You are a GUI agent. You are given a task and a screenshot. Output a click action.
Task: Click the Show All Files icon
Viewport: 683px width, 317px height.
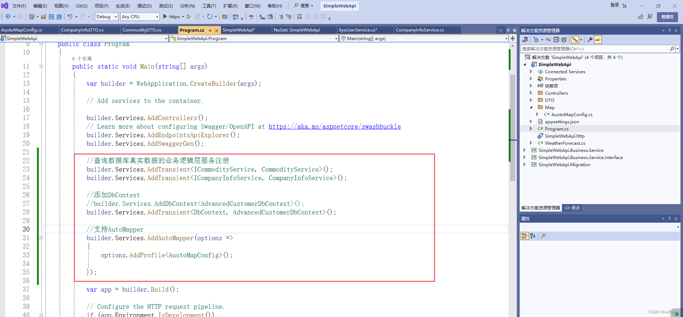[564, 40]
